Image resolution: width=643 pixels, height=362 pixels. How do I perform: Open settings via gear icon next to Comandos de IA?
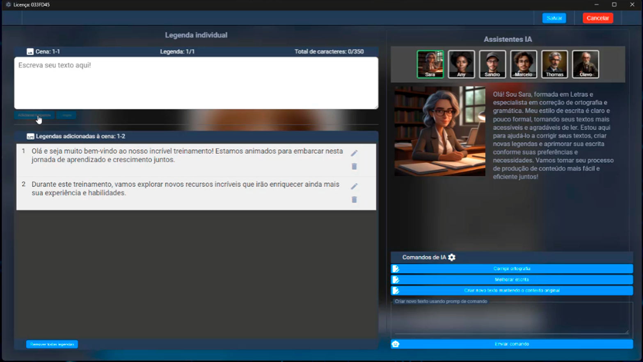point(451,257)
